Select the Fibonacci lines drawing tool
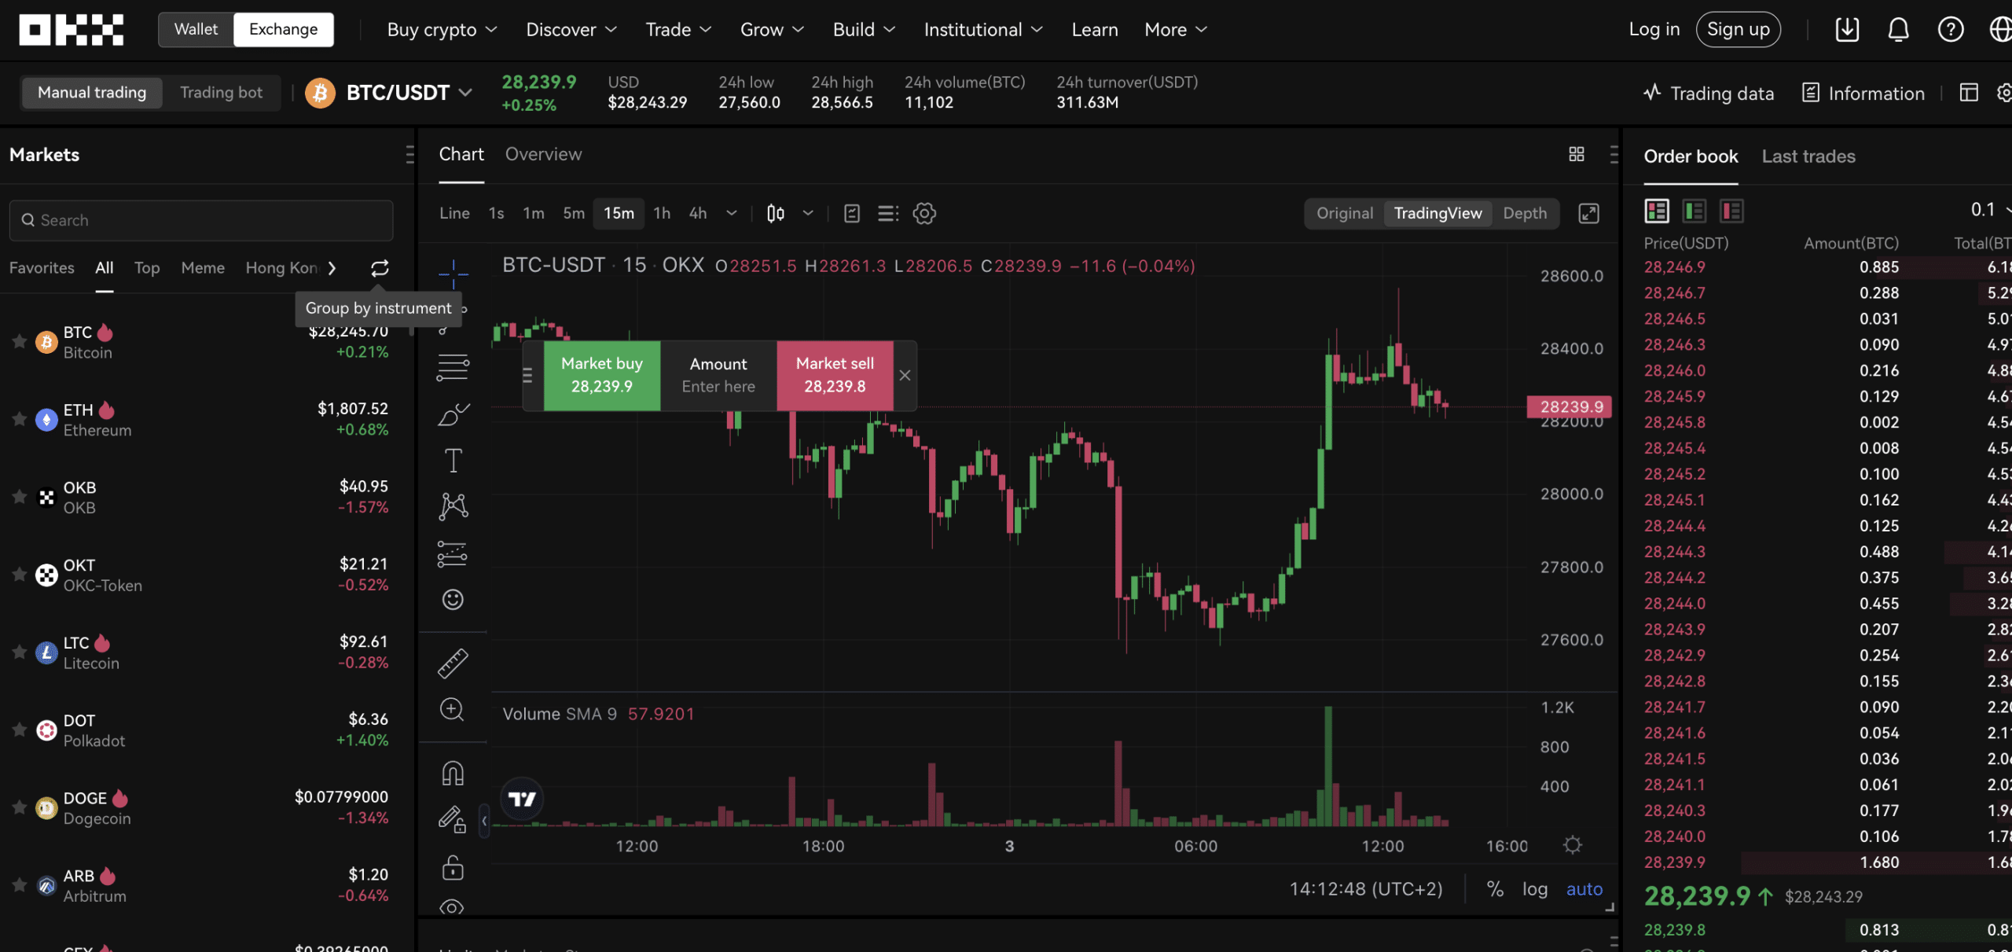This screenshot has height=952, width=2012. (x=453, y=367)
